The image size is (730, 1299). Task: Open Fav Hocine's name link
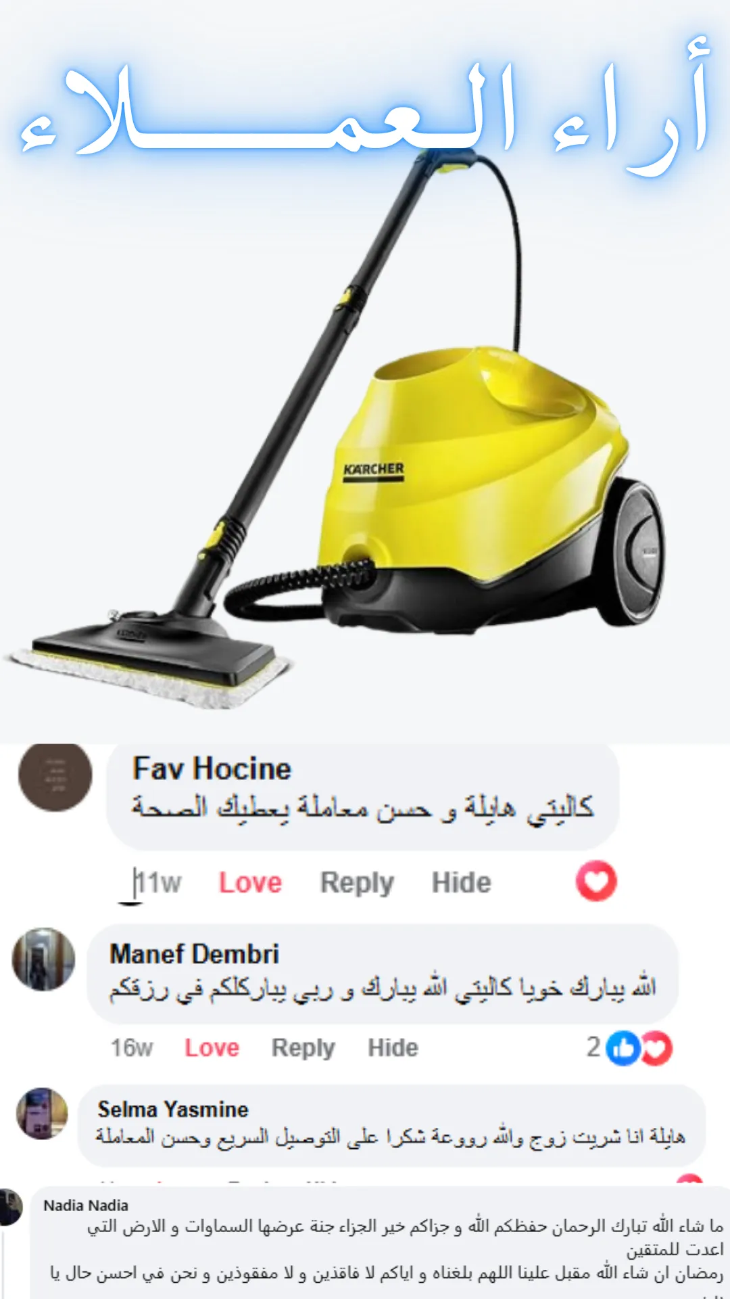click(212, 769)
